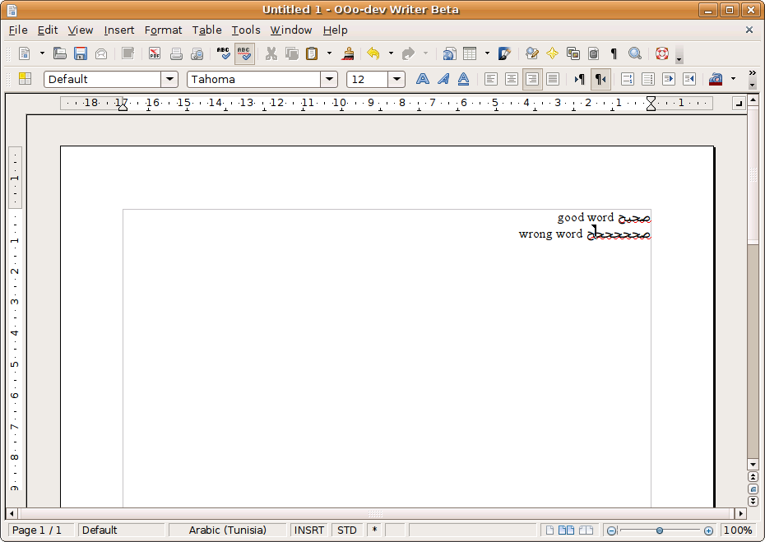Toggle AutoSpellcheck on or off

point(244,53)
